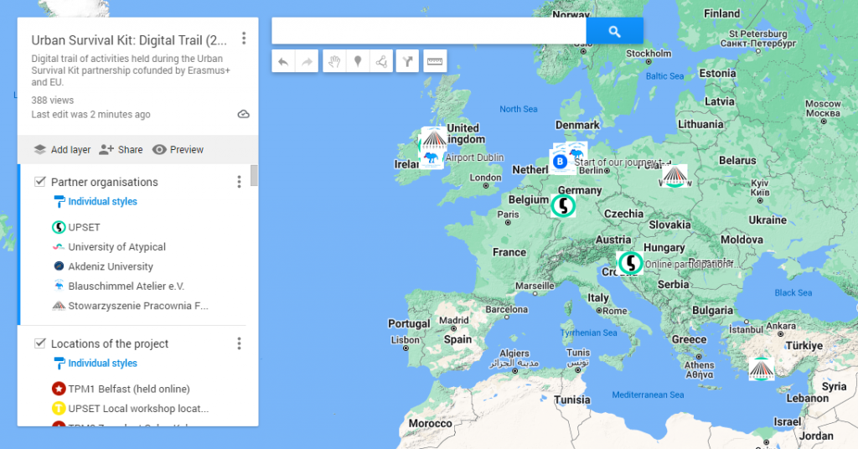Click the blue search button
This screenshot has height=449, width=858.
pyautogui.click(x=614, y=31)
